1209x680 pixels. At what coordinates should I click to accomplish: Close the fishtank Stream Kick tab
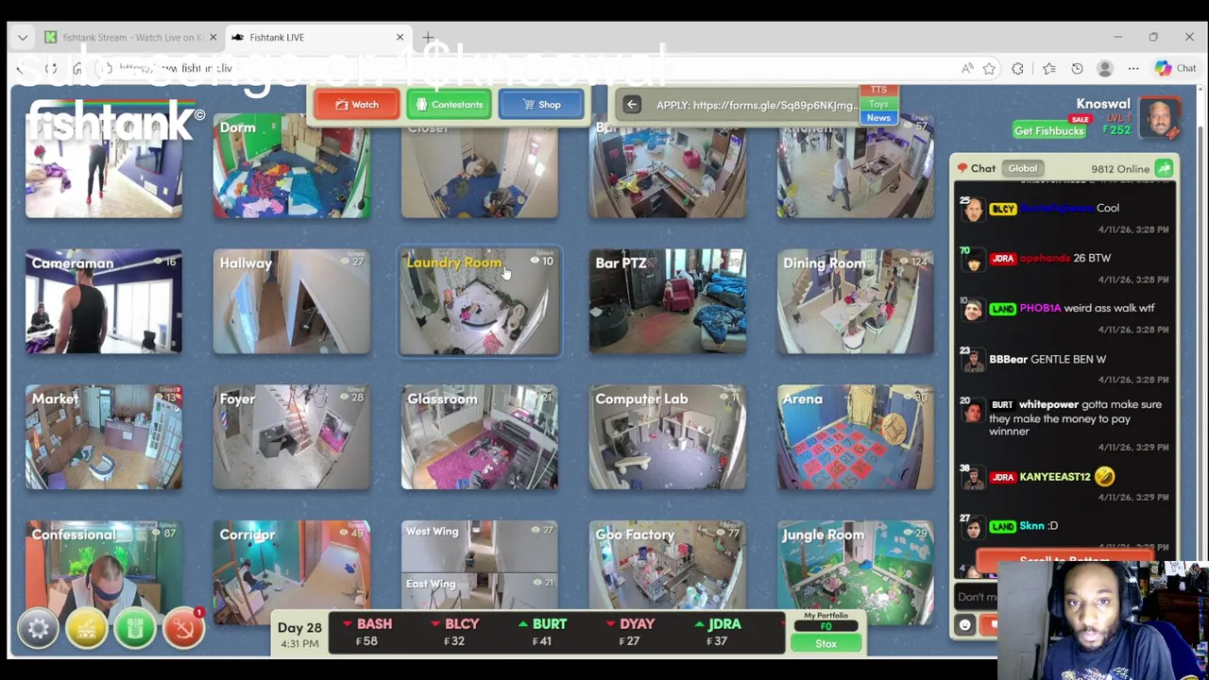tap(213, 37)
